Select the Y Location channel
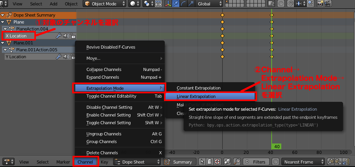 pos(16,57)
